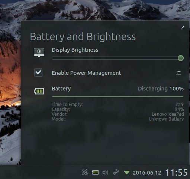Click the Lenovo IdeaPad vendor value
Viewport: 190px width, 179px height.
coord(168,114)
